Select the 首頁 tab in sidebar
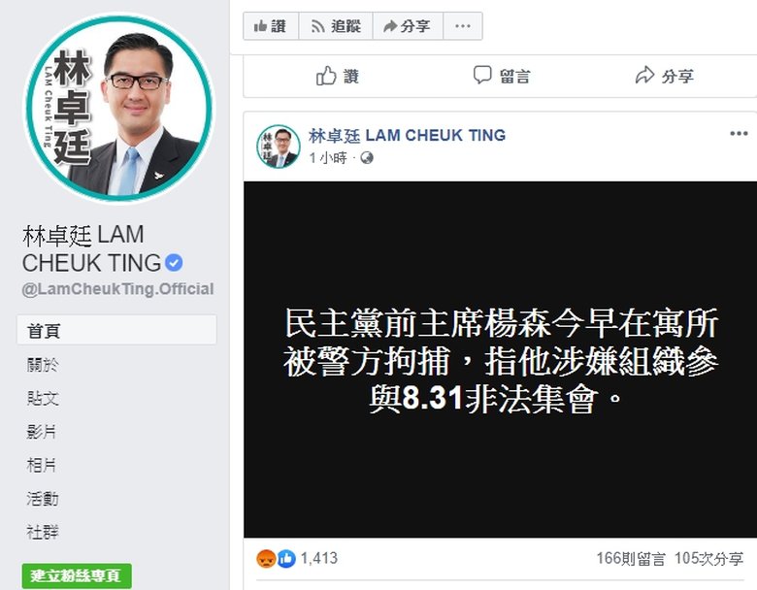 coord(116,330)
